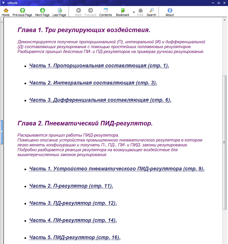
Task: Add a Bookmark via toolbar icon
Action: coord(123,12)
